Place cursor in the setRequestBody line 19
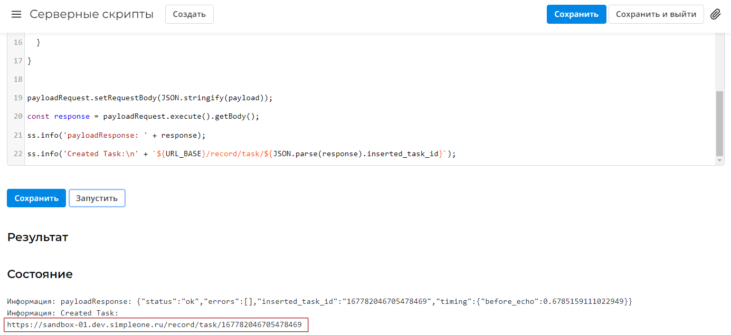 (149, 98)
